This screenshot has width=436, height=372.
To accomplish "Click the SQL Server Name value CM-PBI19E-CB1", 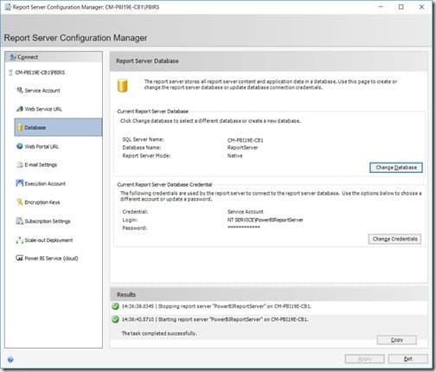I will pos(246,140).
